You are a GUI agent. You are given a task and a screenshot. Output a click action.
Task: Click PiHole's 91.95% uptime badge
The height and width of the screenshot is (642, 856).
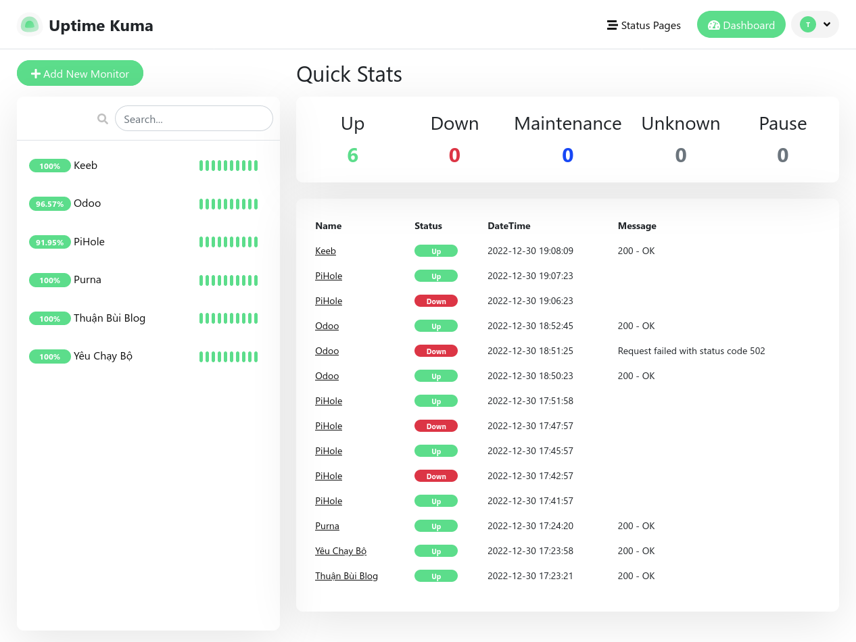(49, 242)
